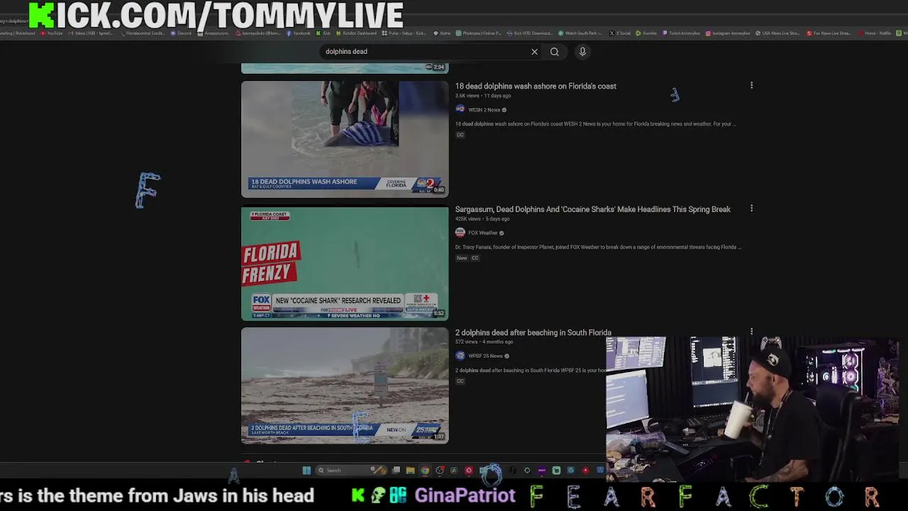This screenshot has height=511, width=908.
Task: Open more options for the 2 dolphins dead video
Action: tap(751, 331)
